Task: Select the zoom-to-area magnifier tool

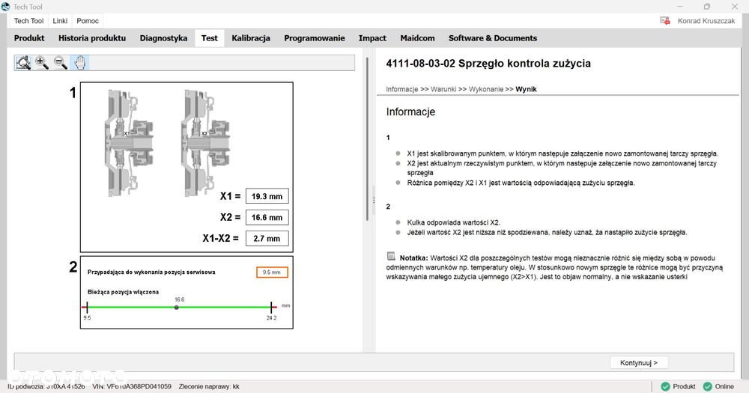Action: pos(23,63)
